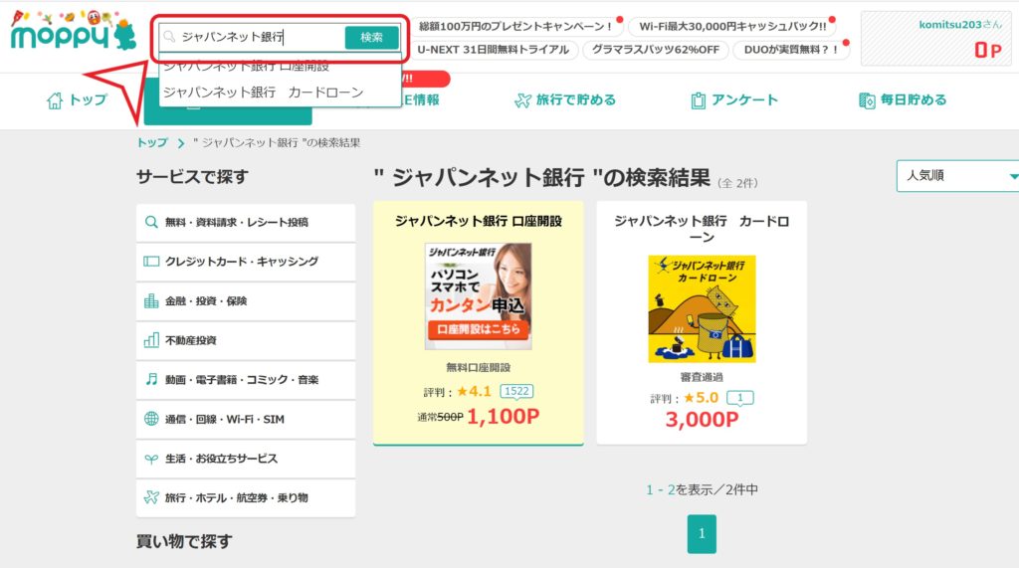Click the clipboard icon beside アンケート
This screenshot has height=568, width=1019.
pyautogui.click(x=698, y=100)
